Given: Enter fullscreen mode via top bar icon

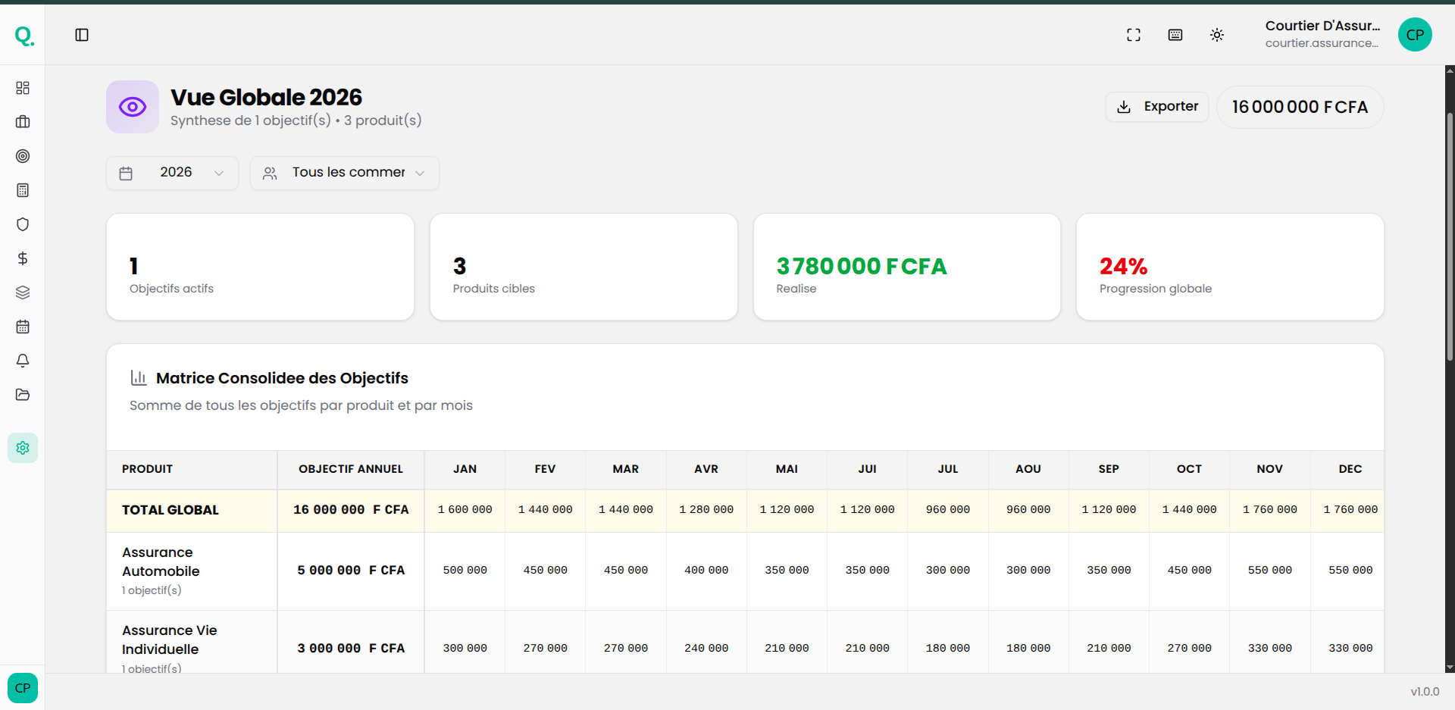Looking at the screenshot, I should click(1133, 35).
